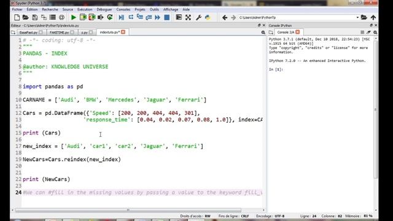Switch to the s.py editor tab
Image resolution: width=393 pixels, height=221 pixels.
click(x=85, y=33)
